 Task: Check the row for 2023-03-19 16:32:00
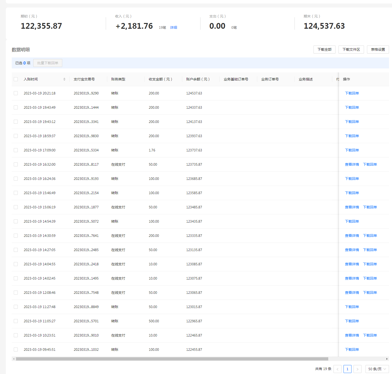(x=16, y=164)
